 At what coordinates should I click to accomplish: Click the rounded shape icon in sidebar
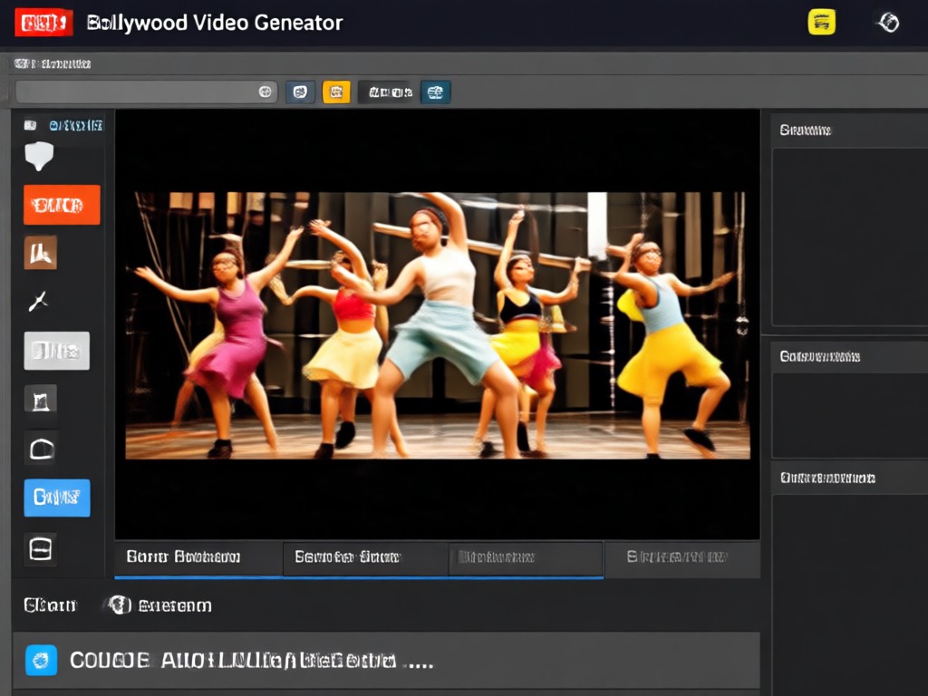pos(42,449)
